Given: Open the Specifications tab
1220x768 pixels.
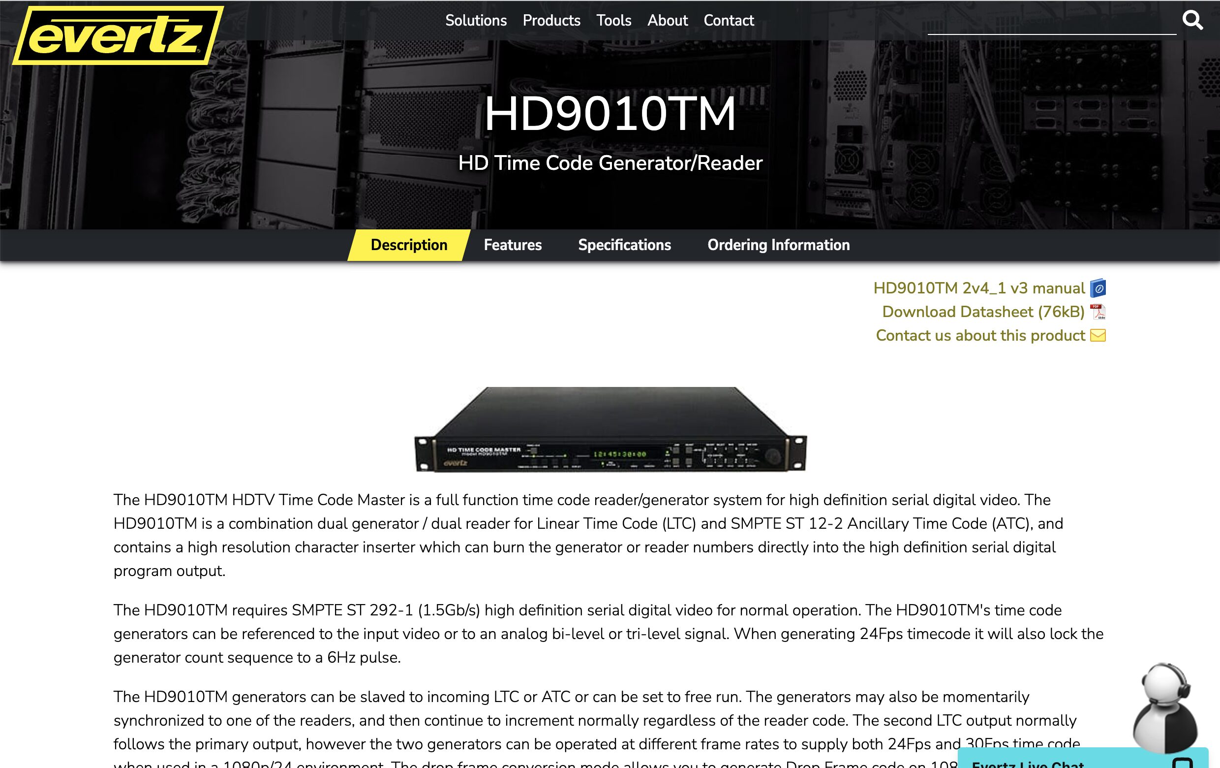Looking at the screenshot, I should point(624,245).
